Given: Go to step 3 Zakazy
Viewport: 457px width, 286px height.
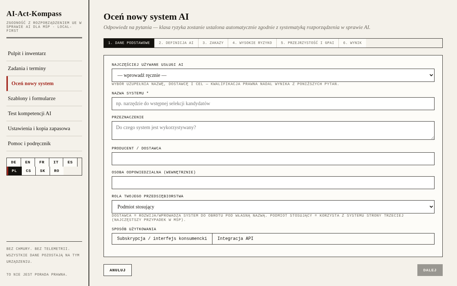Looking at the screenshot, I should pos(213,43).
